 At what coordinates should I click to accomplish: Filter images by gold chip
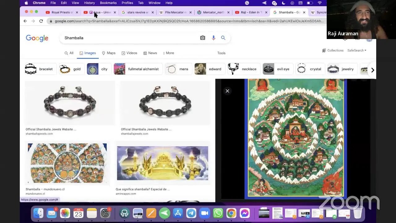tap(71, 69)
